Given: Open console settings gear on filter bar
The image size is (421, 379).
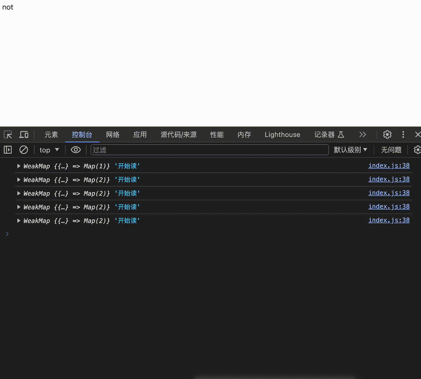Looking at the screenshot, I should [x=417, y=150].
